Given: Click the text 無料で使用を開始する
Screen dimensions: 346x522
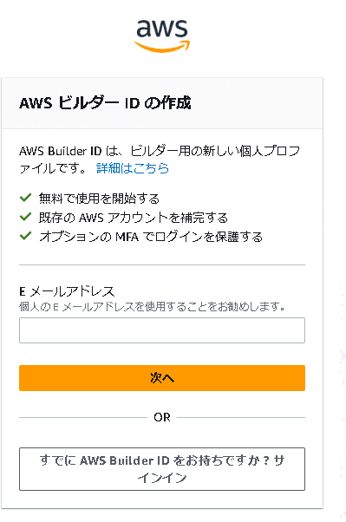Looking at the screenshot, I should pyautogui.click(x=99, y=199).
